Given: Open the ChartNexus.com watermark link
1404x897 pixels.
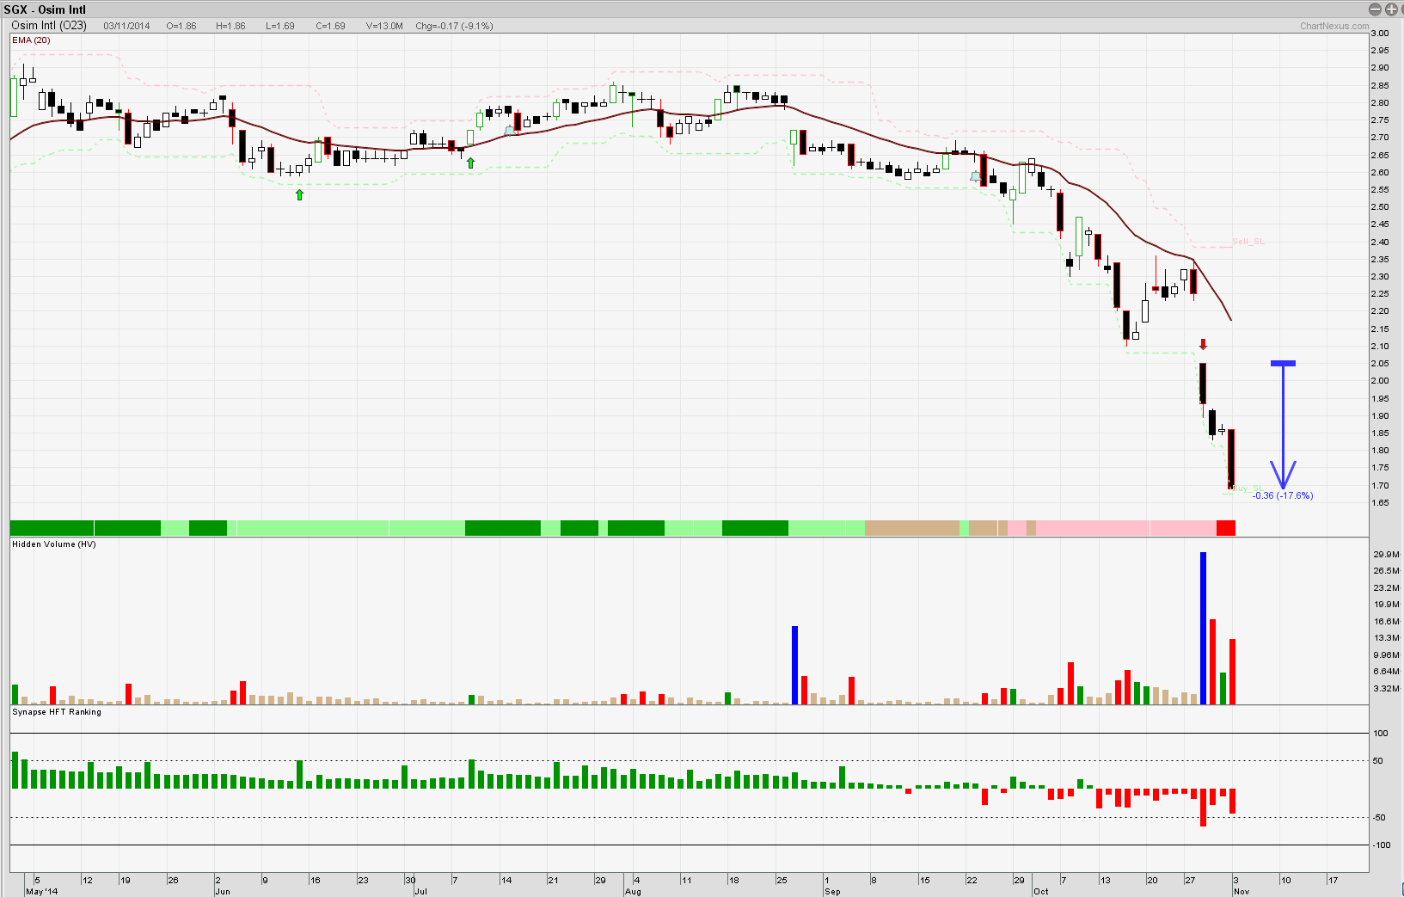Looking at the screenshot, I should click(x=1333, y=26).
